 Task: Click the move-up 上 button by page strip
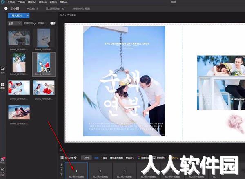[61, 165]
